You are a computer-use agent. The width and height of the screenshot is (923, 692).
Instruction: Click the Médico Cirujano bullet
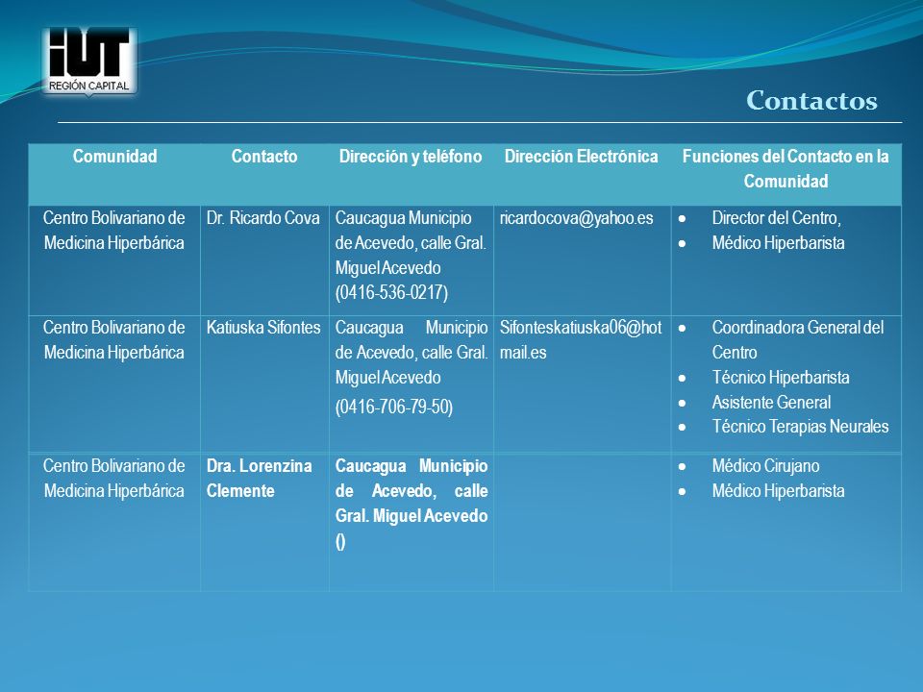(x=765, y=466)
